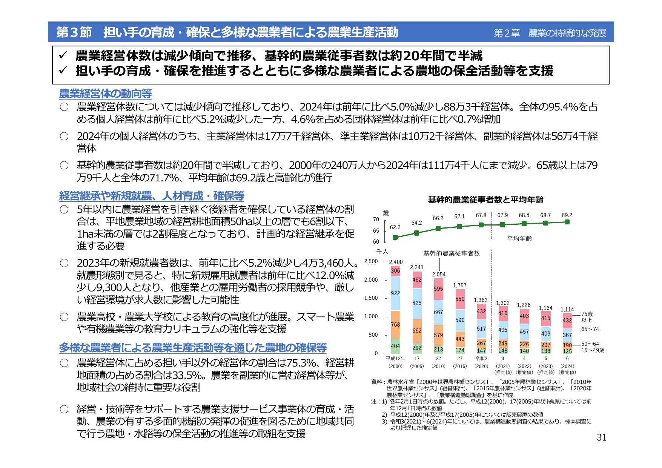Click the source note beginning "資料：農林水産省"
662x468 pixels.
pyautogui.click(x=481, y=388)
